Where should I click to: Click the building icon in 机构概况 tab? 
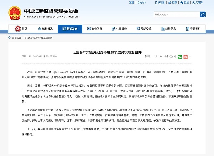coord(40,29)
